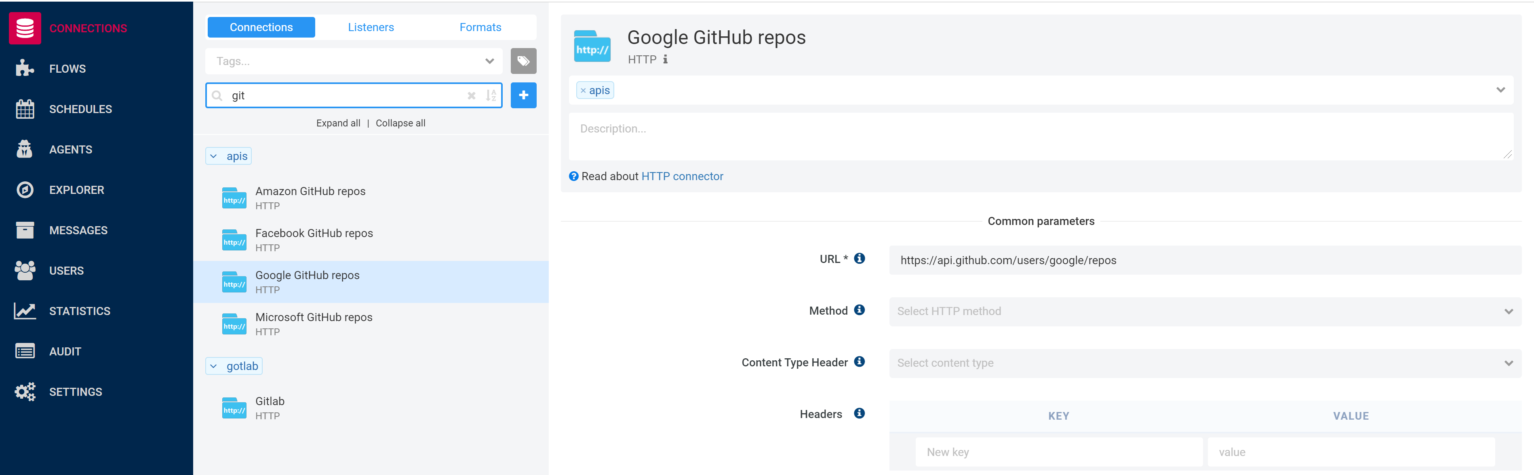Click the Google GitHub repos title
This screenshot has width=1534, height=475.
[x=716, y=38]
